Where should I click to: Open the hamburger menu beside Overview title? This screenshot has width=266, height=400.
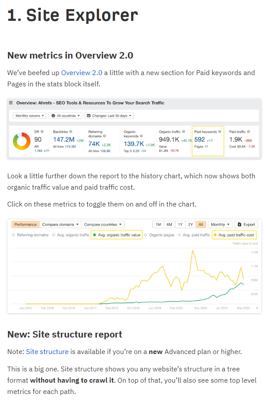(11, 103)
